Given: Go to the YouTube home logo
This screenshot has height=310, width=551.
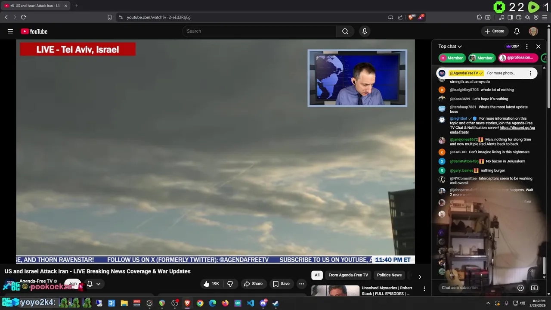Looking at the screenshot, I should coord(34,31).
